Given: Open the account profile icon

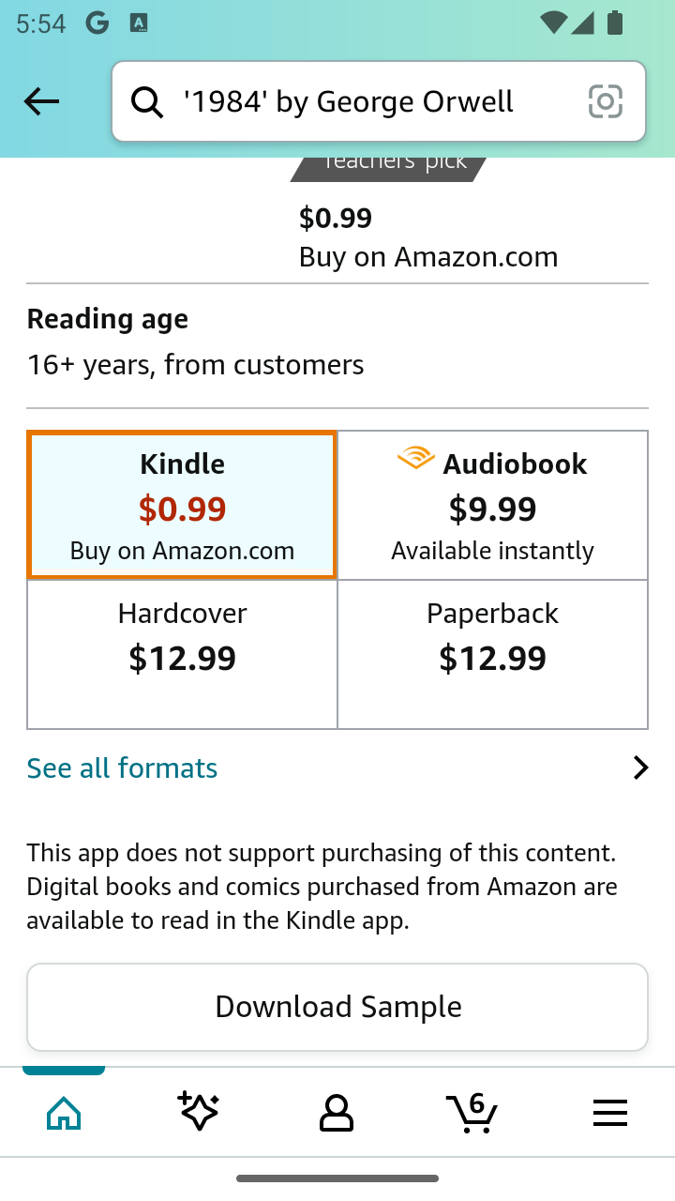Looking at the screenshot, I should (x=336, y=1114).
